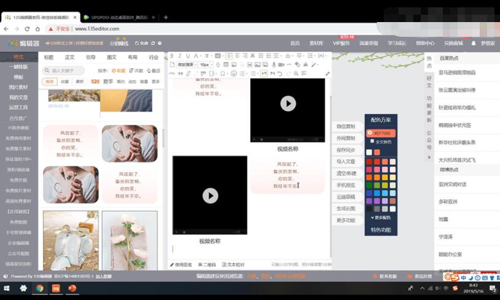Play the lower-left video placeholder

point(210,195)
